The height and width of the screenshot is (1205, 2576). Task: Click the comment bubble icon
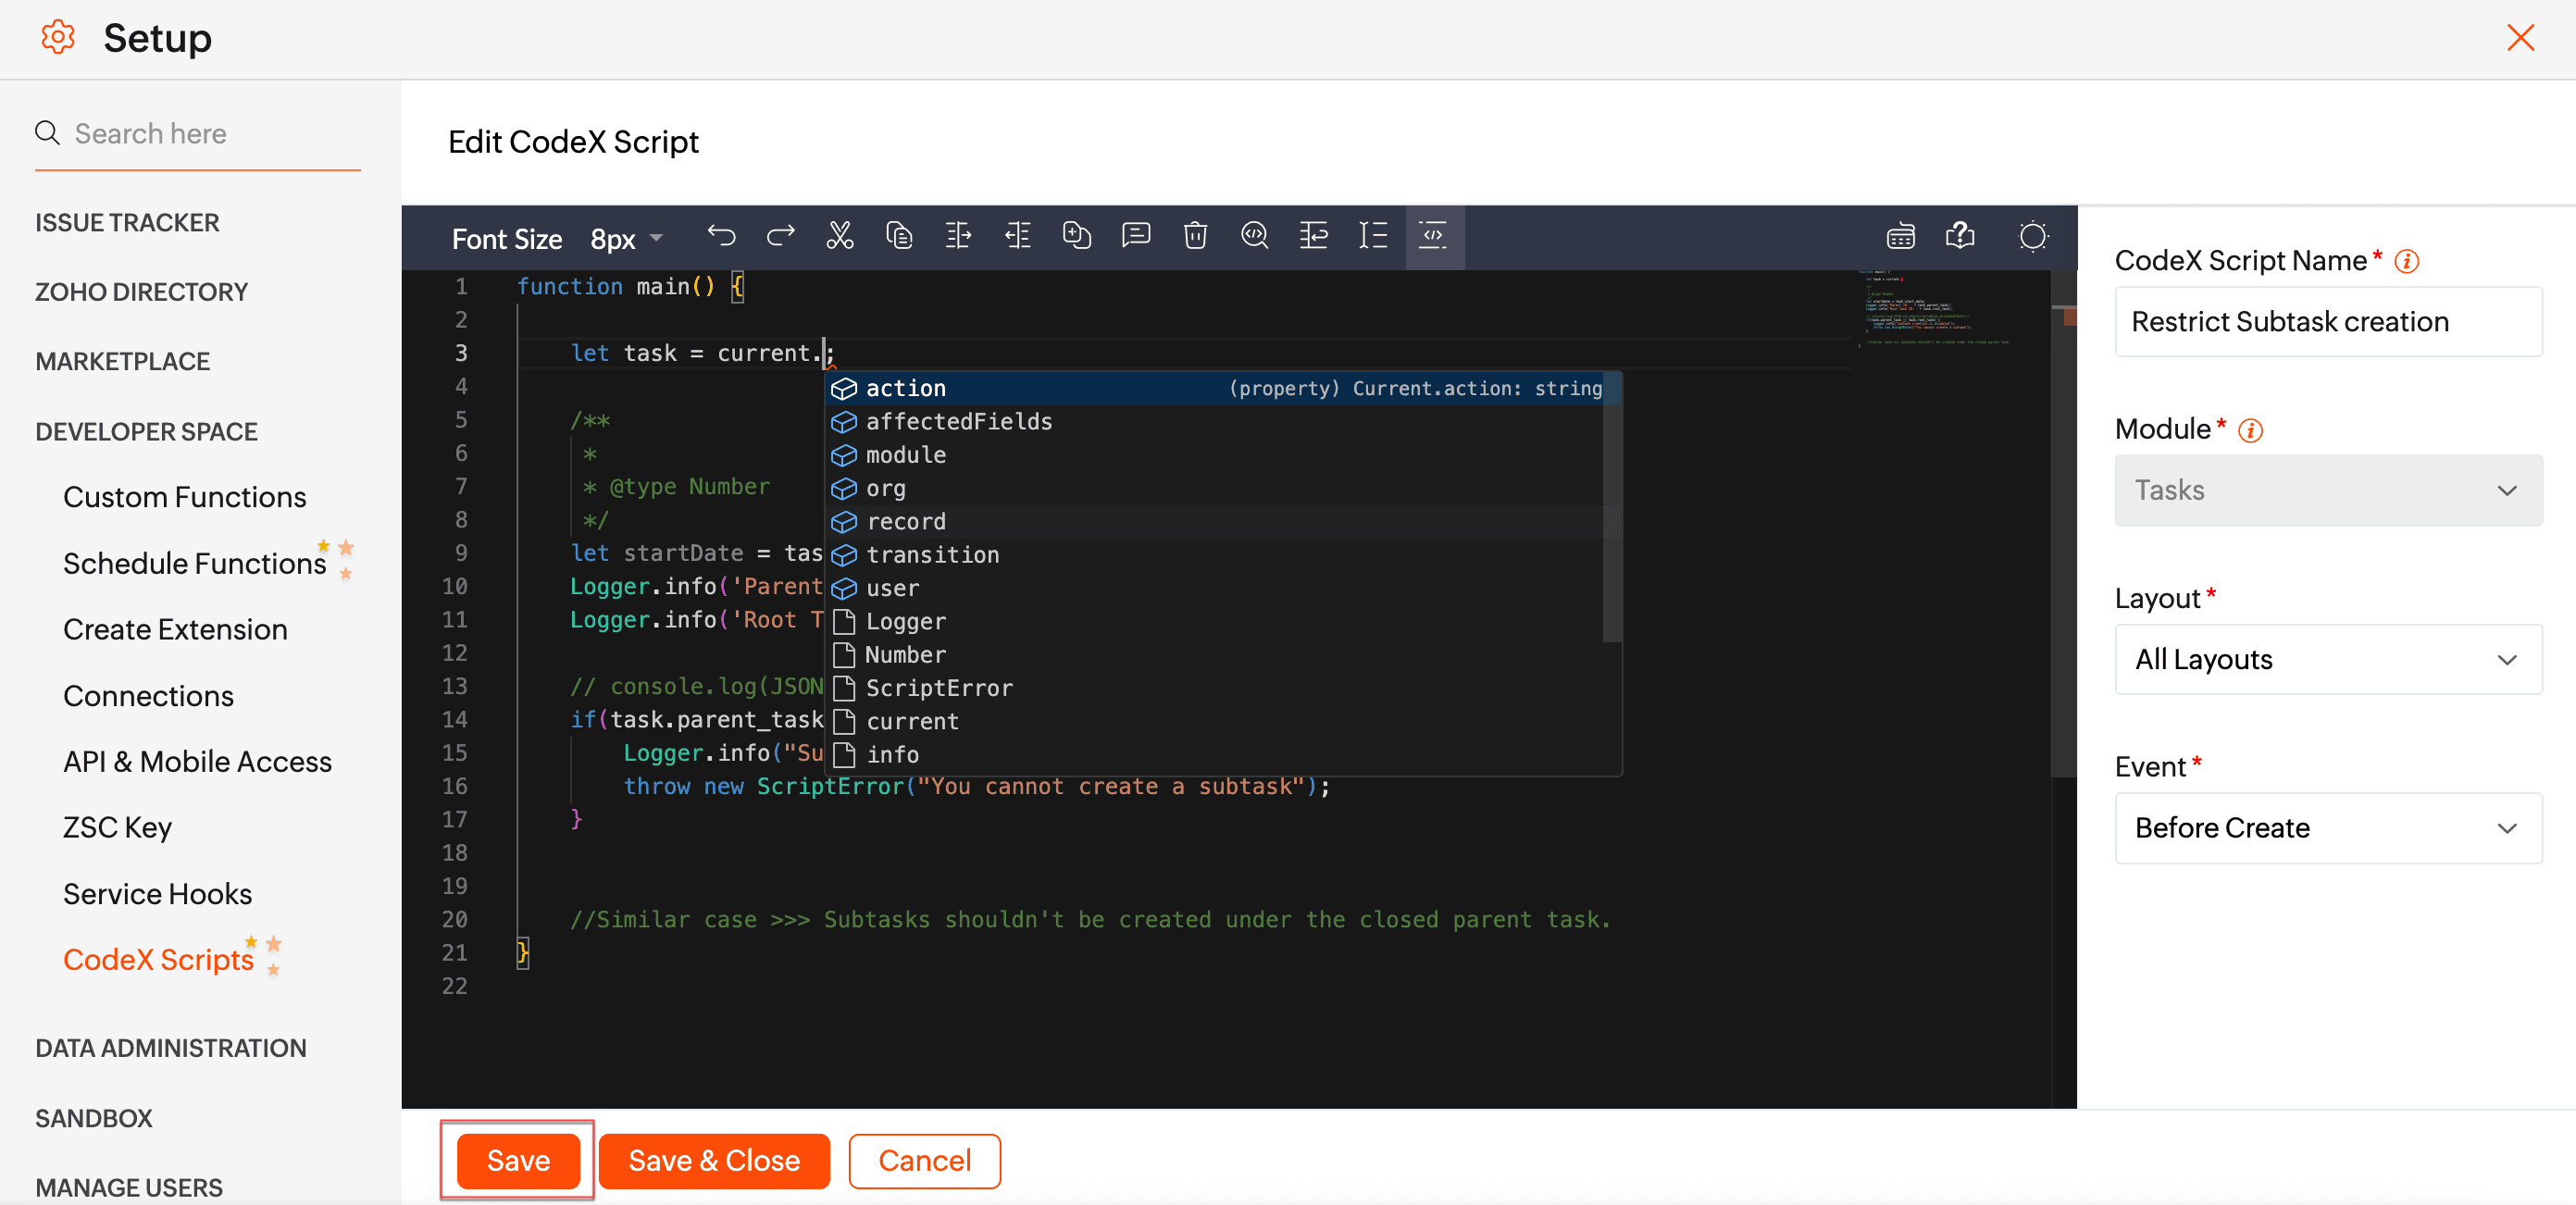pyautogui.click(x=1136, y=237)
